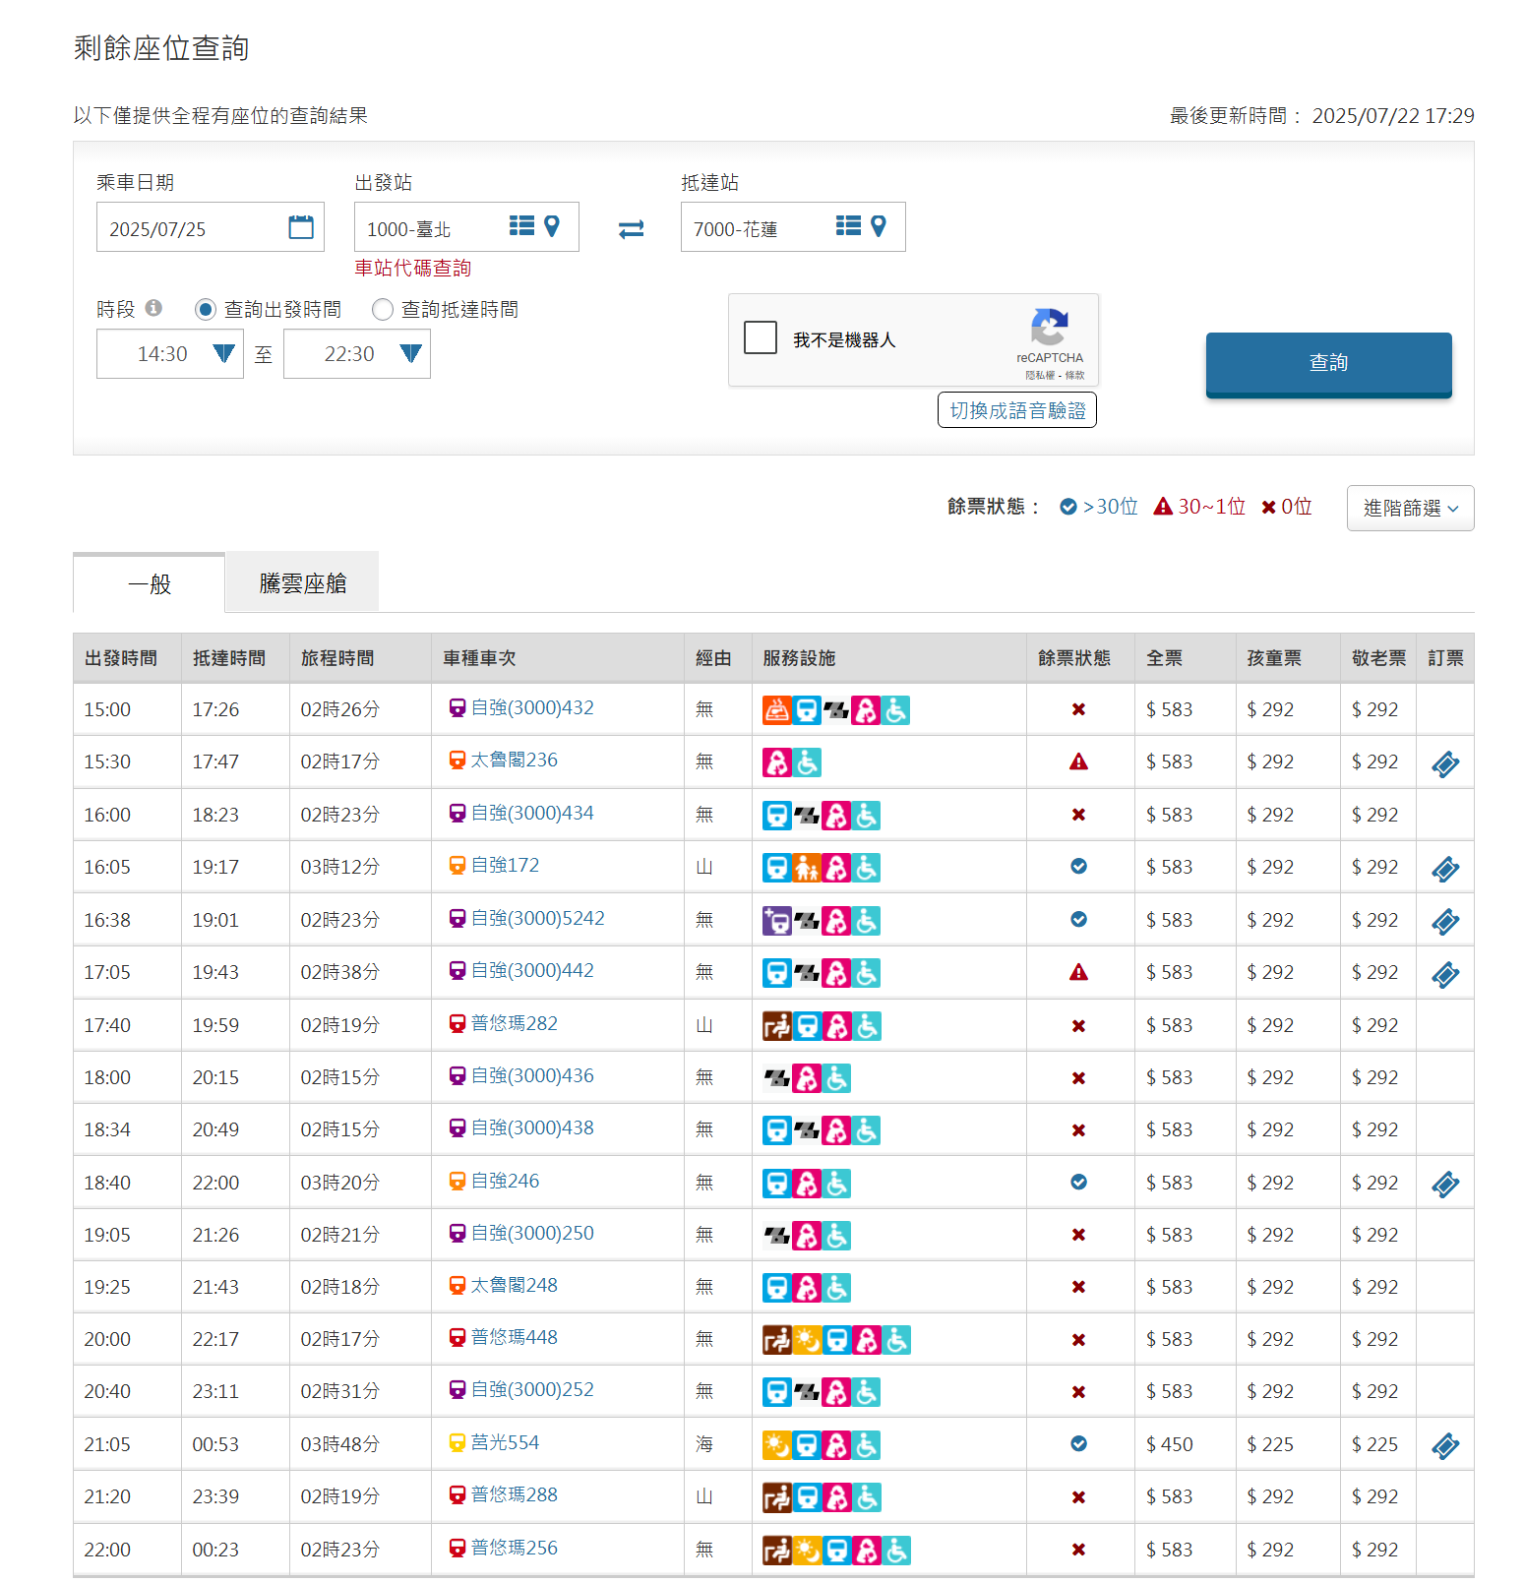Open train link 普悠瑪448
This screenshot has width=1524, height=1583.
click(514, 1337)
